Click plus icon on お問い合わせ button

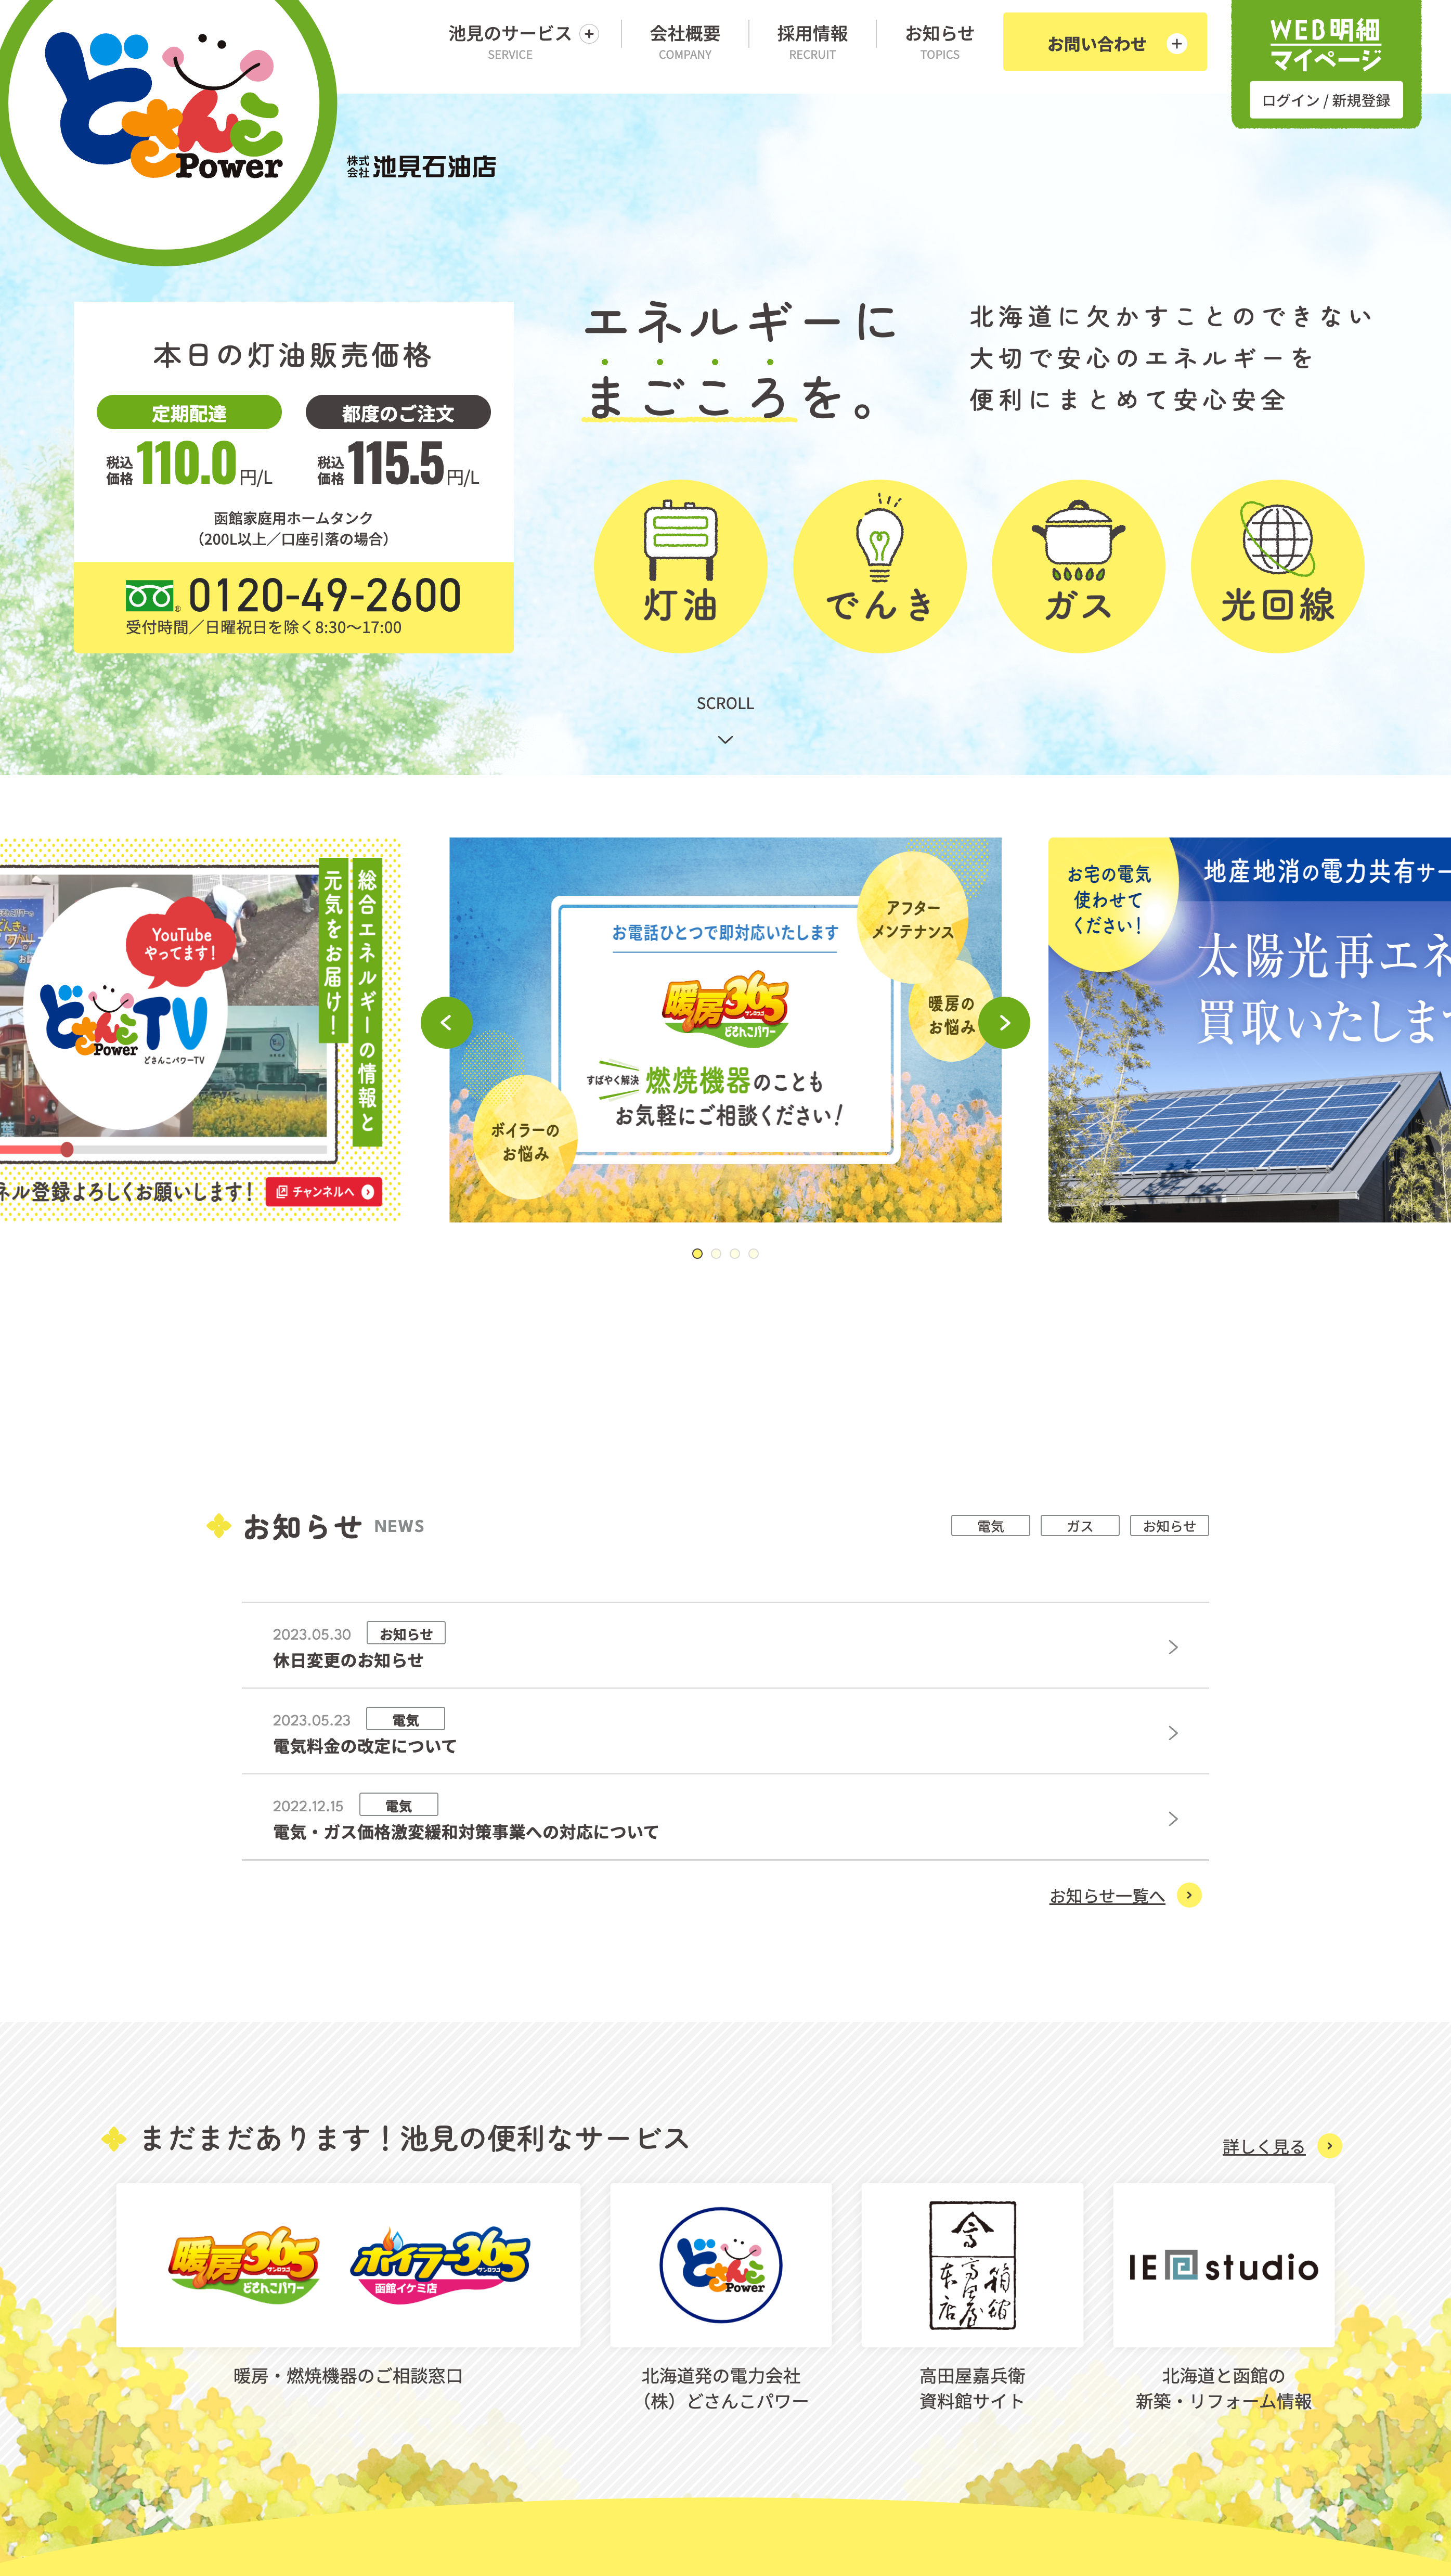click(1177, 44)
